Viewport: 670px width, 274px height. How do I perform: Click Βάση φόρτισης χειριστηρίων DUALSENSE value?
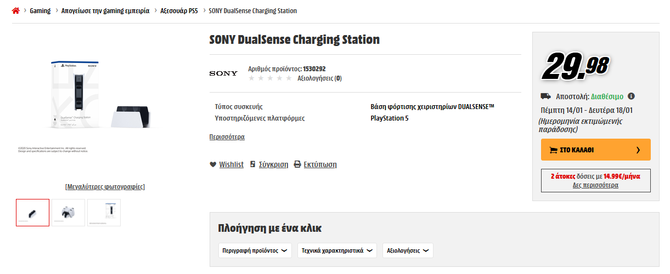(432, 106)
